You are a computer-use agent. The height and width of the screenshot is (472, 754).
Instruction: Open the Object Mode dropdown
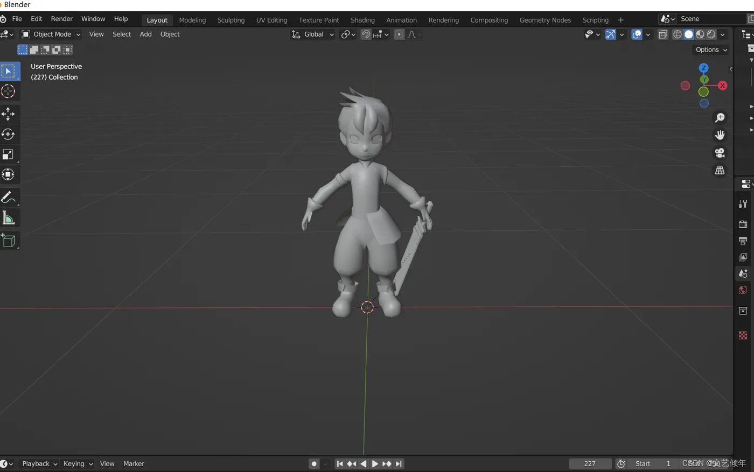click(x=51, y=34)
